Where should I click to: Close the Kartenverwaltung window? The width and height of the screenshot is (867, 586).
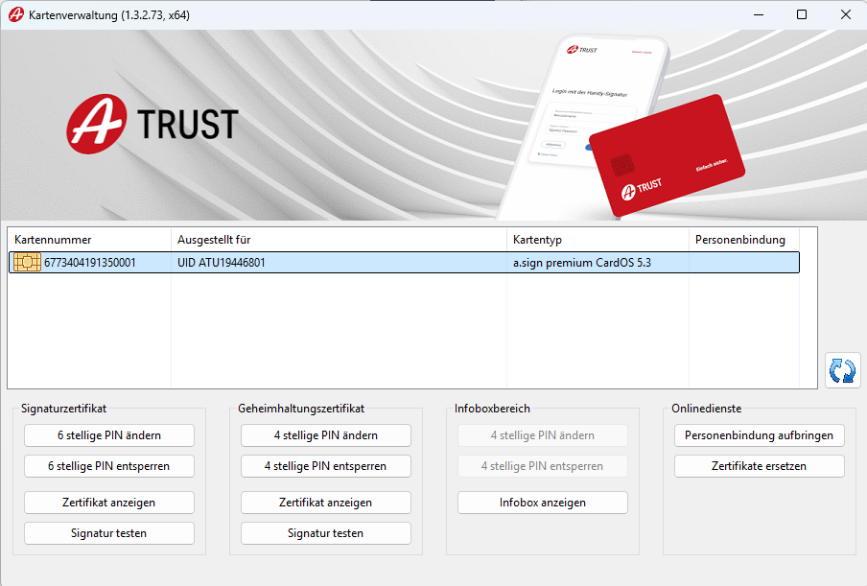pos(846,15)
